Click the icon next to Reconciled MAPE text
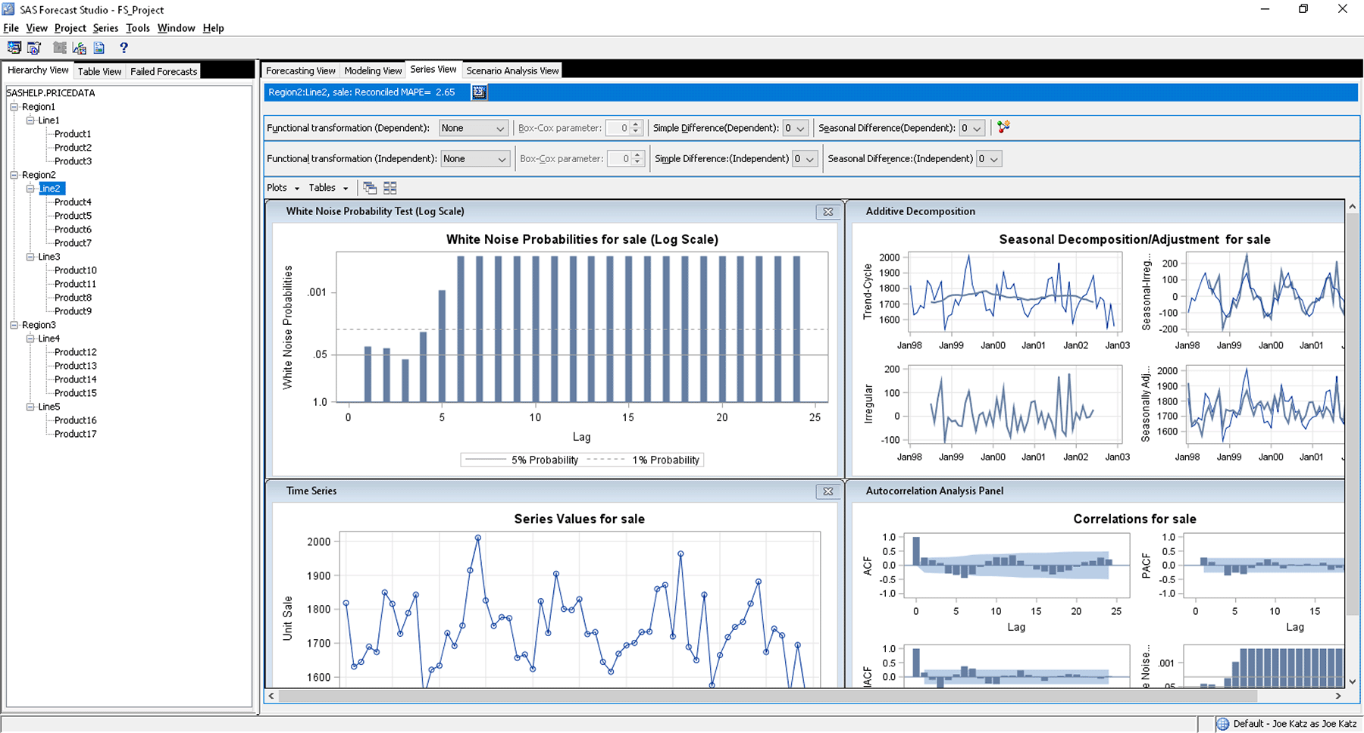The width and height of the screenshot is (1364, 733). pyautogui.click(x=479, y=92)
